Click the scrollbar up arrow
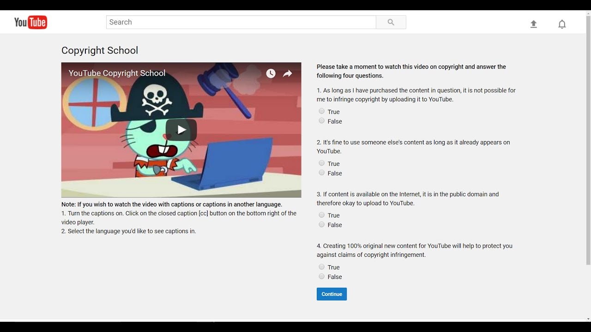Image resolution: width=591 pixels, height=332 pixels. pos(588,13)
